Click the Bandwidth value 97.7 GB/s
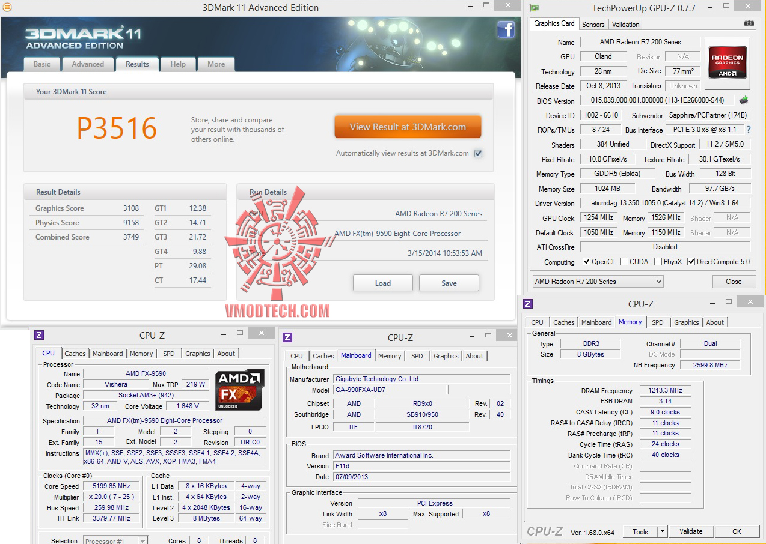766x544 pixels. click(720, 189)
